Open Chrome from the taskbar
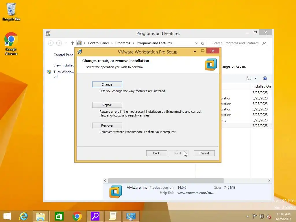Image resolution: width=296 pixels, height=222 pixels. pos(77,216)
